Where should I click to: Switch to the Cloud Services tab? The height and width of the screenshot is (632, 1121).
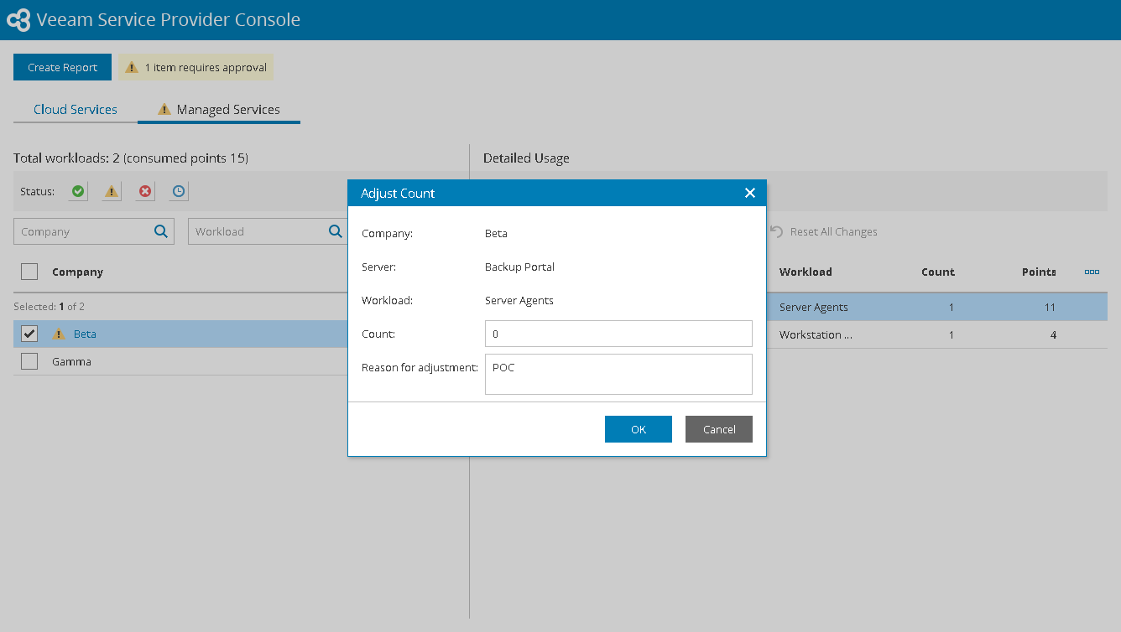[x=76, y=109]
